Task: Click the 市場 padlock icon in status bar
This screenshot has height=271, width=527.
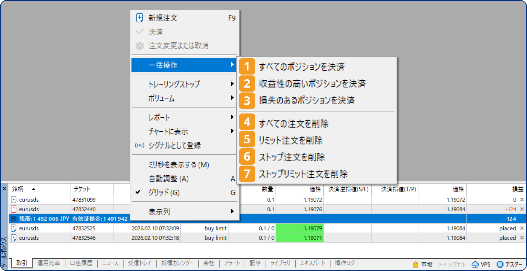Action: (415, 264)
